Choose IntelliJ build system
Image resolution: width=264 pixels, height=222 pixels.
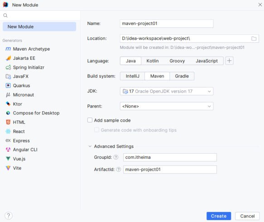click(x=133, y=76)
